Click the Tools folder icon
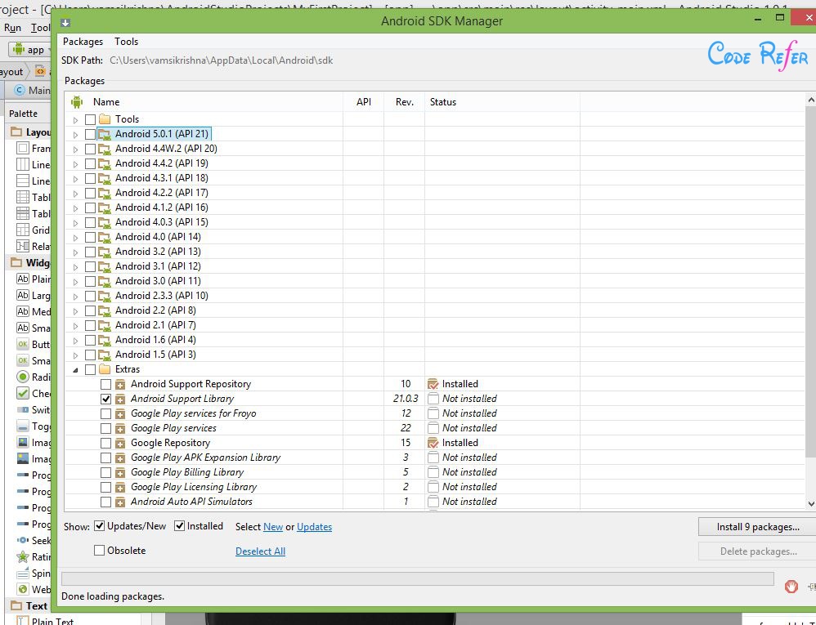This screenshot has width=816, height=625. [105, 119]
